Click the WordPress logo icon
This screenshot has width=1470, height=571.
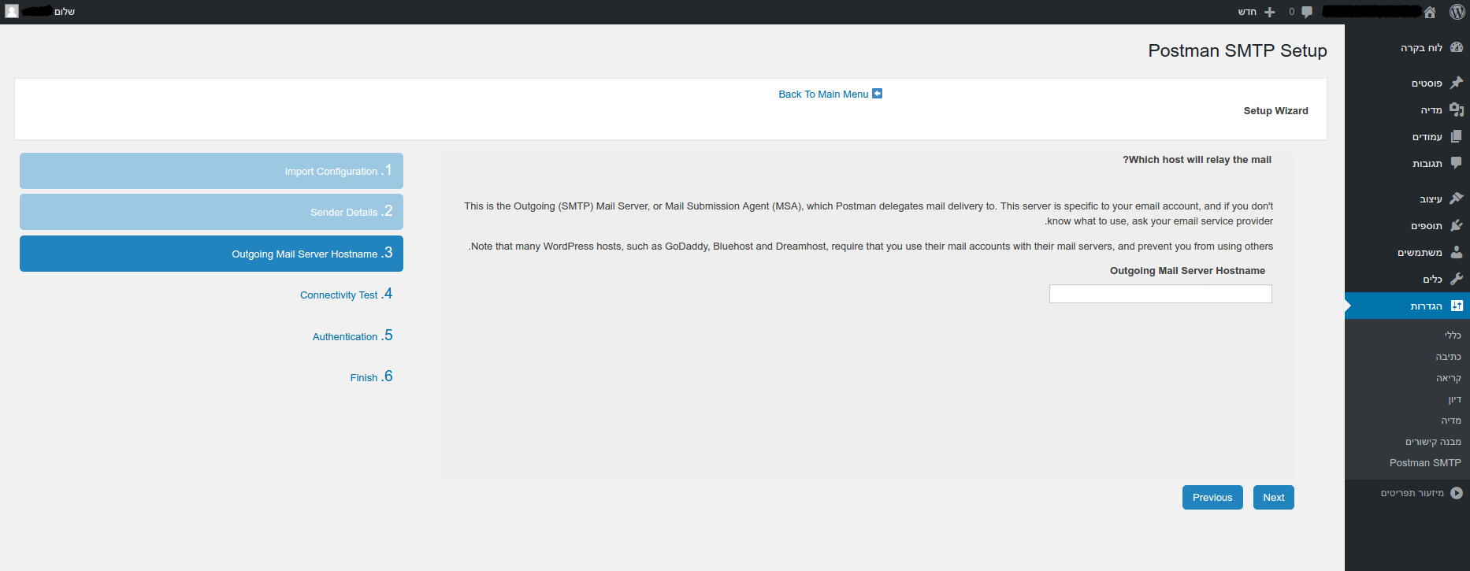coord(1457,12)
